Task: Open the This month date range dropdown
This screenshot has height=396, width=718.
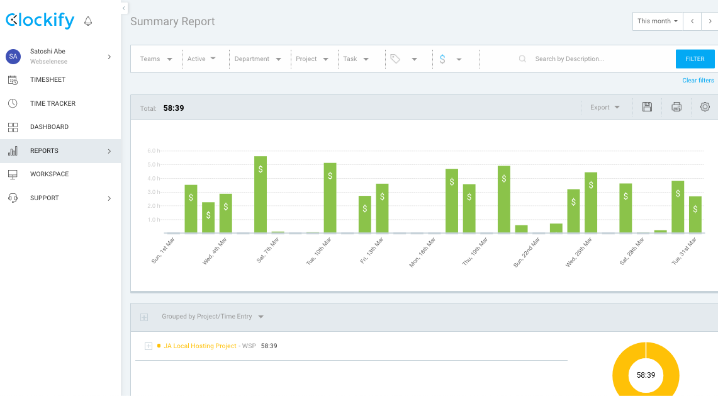Action: [657, 21]
